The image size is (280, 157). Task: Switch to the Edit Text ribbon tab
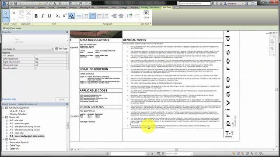(167, 7)
